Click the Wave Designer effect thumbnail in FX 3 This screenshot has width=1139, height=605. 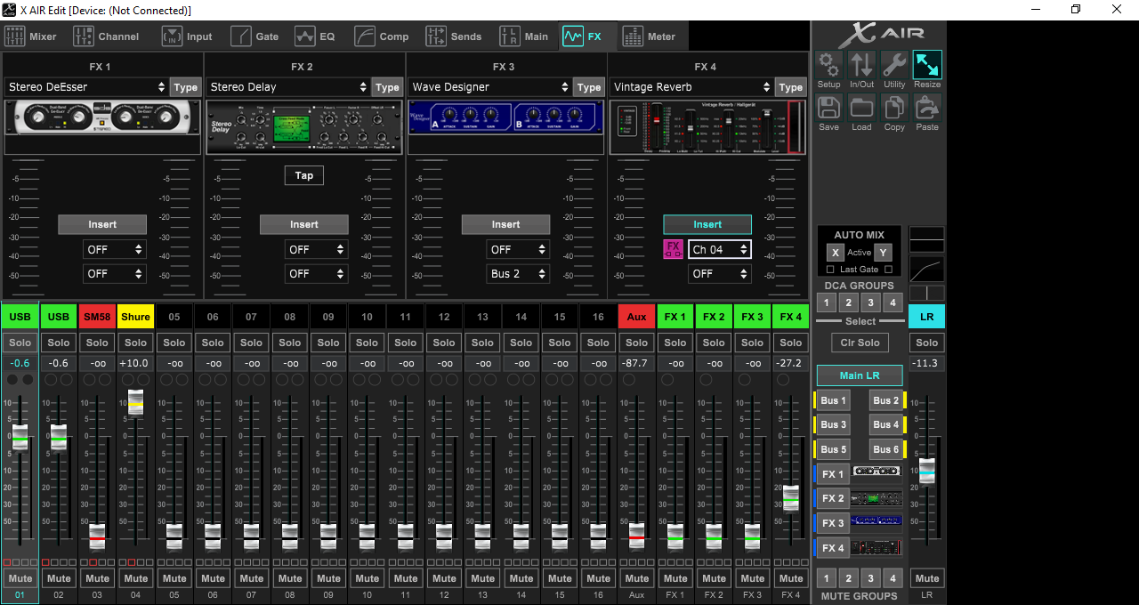coord(505,118)
